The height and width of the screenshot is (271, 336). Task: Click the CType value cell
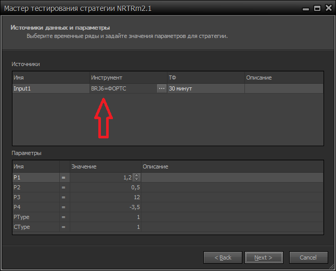click(x=105, y=227)
